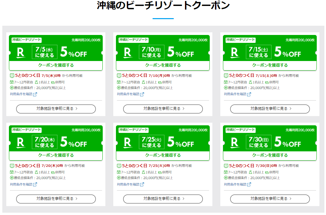This screenshot has width=326, height=215.
Task: Click external link icon under 7/30 coupon
Action: click(x=249, y=184)
